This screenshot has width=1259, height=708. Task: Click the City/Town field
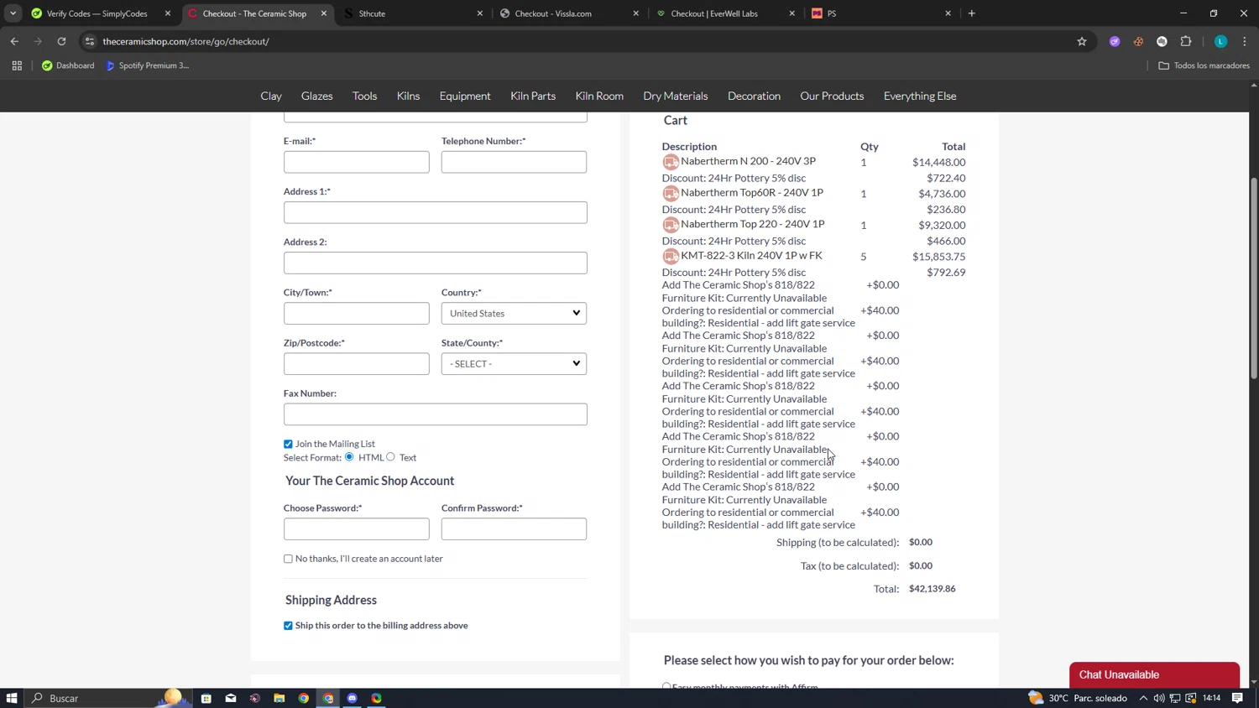357,313
